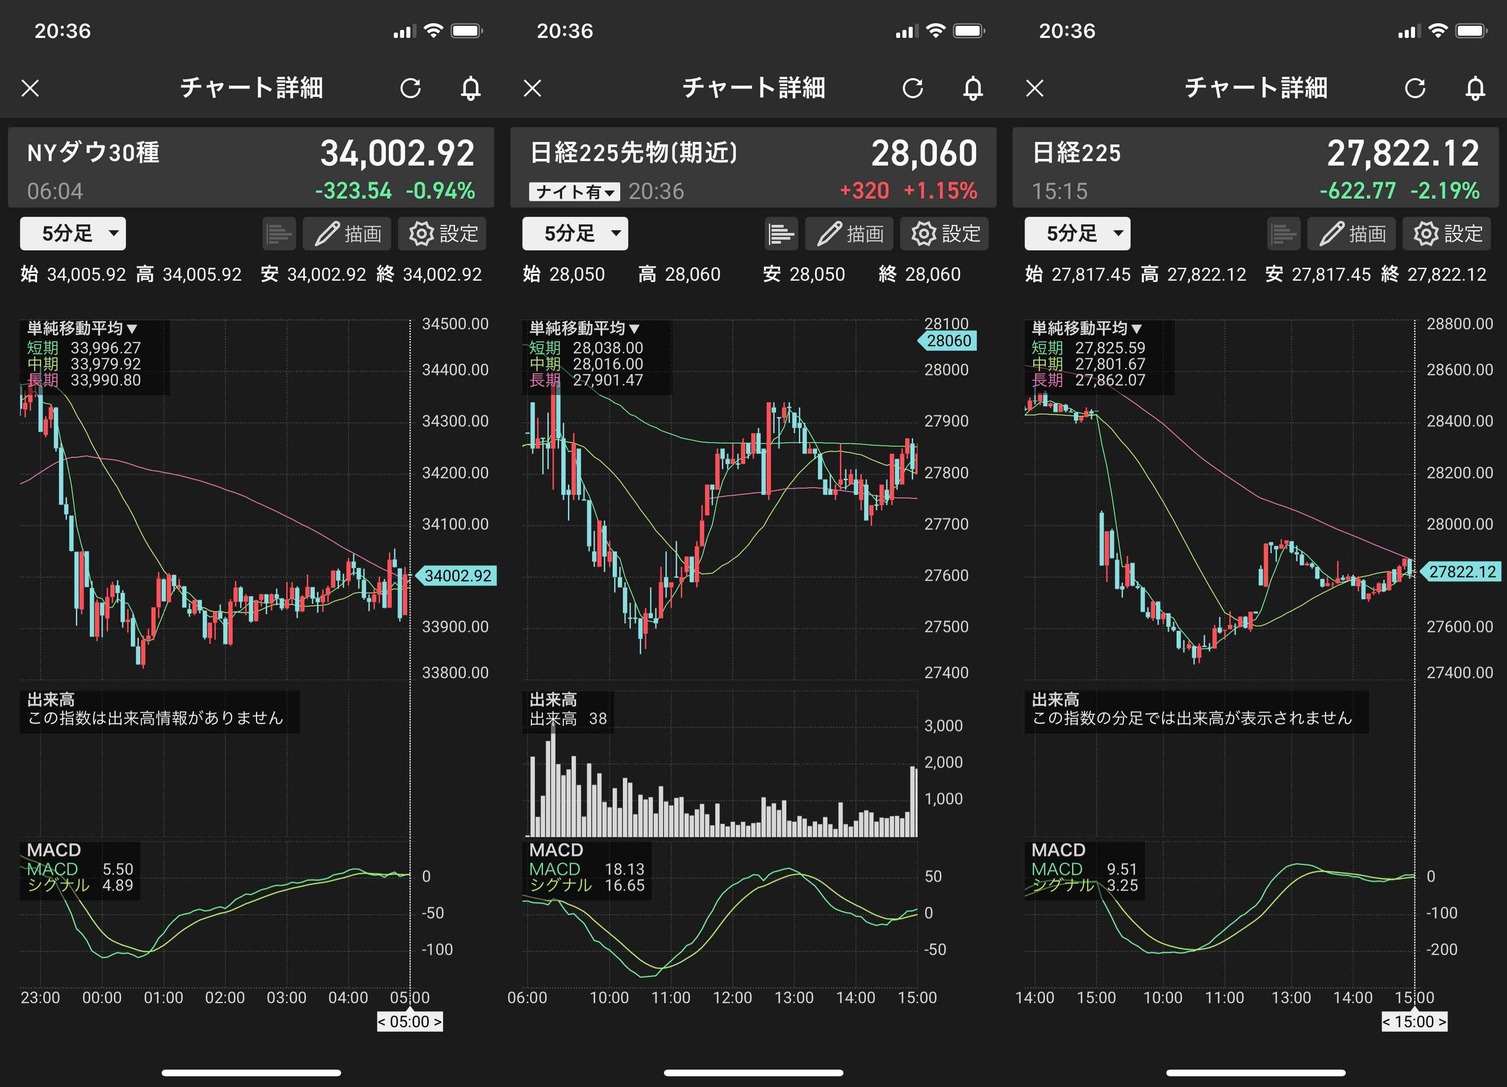Screen dimensions: 1507x1087
Task: Tap the 05:00 time cursor label
Action: pos(409,1021)
